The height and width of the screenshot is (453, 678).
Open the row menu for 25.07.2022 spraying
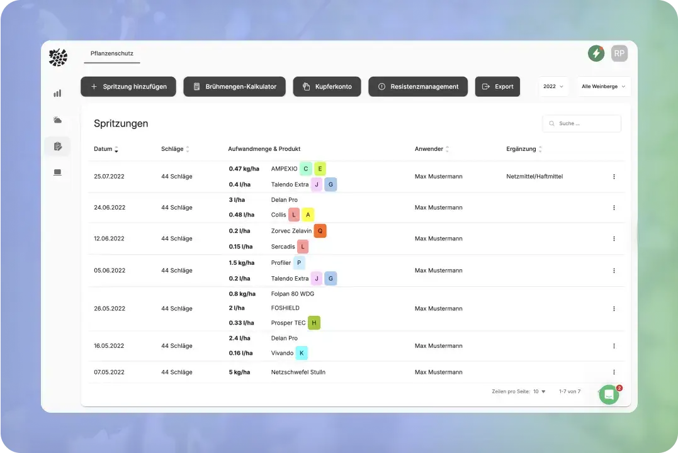pyautogui.click(x=614, y=177)
